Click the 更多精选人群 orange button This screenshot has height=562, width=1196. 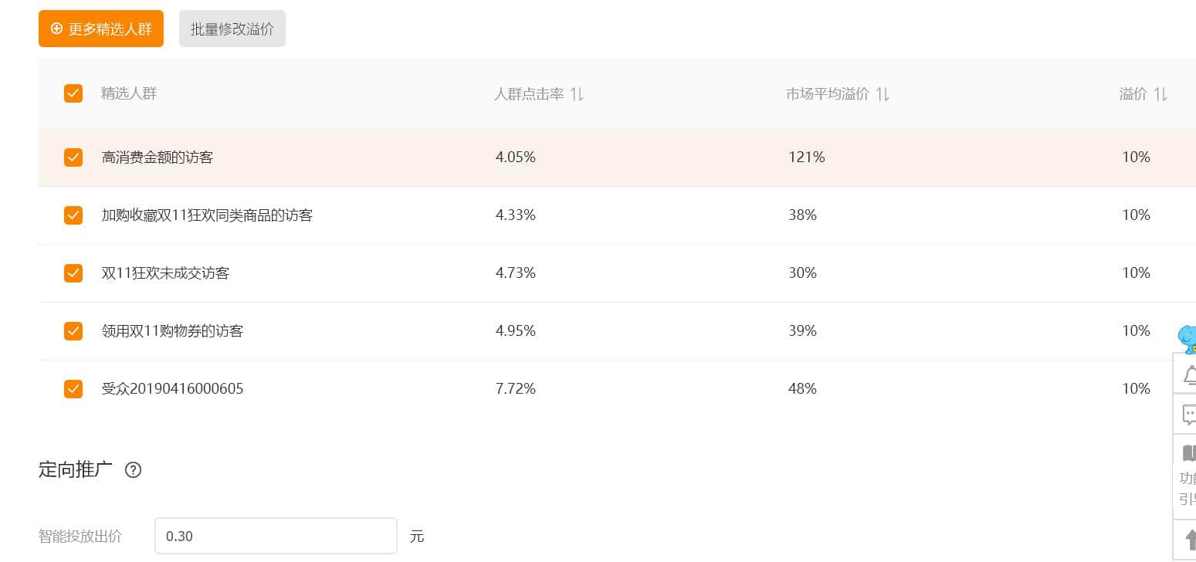point(101,29)
